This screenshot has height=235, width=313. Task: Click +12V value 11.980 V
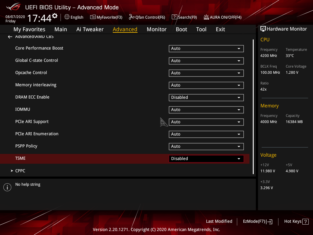[267, 171]
